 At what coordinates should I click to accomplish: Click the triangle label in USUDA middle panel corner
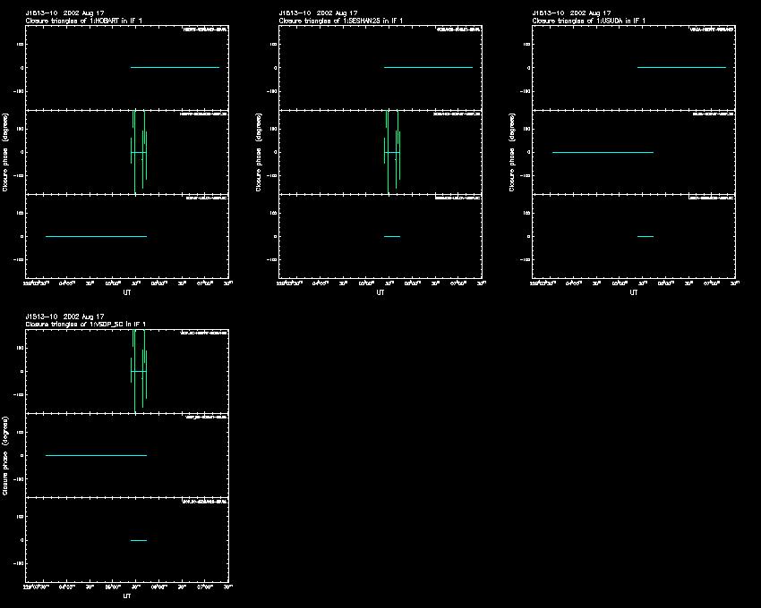(x=713, y=114)
